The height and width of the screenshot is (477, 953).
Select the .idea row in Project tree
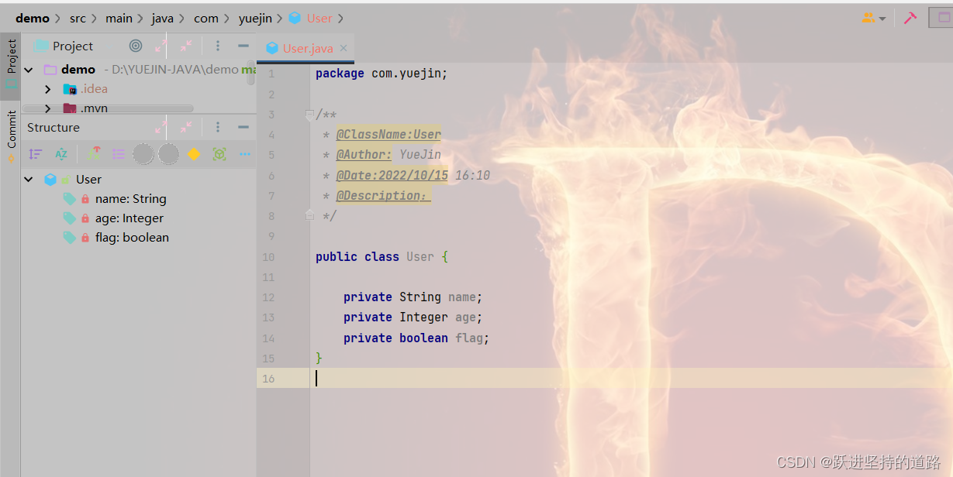click(138, 89)
